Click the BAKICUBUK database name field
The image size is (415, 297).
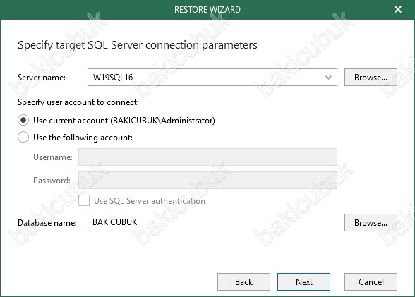pos(212,222)
